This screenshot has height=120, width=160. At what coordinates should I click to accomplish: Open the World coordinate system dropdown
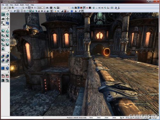point(41,8)
